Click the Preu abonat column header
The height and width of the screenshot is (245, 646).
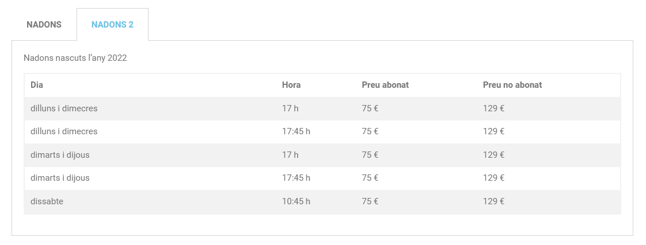(385, 85)
